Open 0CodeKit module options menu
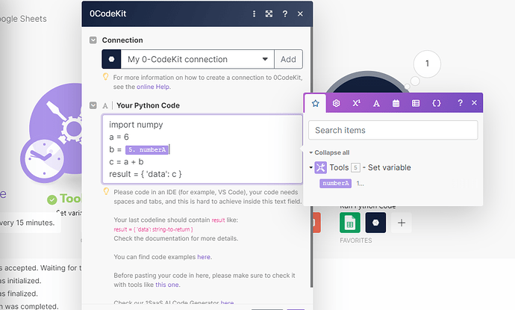This screenshot has height=310, width=515. tap(255, 14)
